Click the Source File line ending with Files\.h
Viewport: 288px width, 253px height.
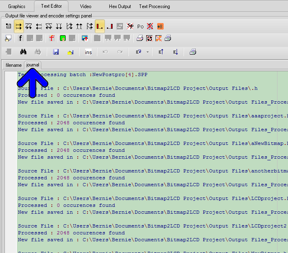coord(138,88)
